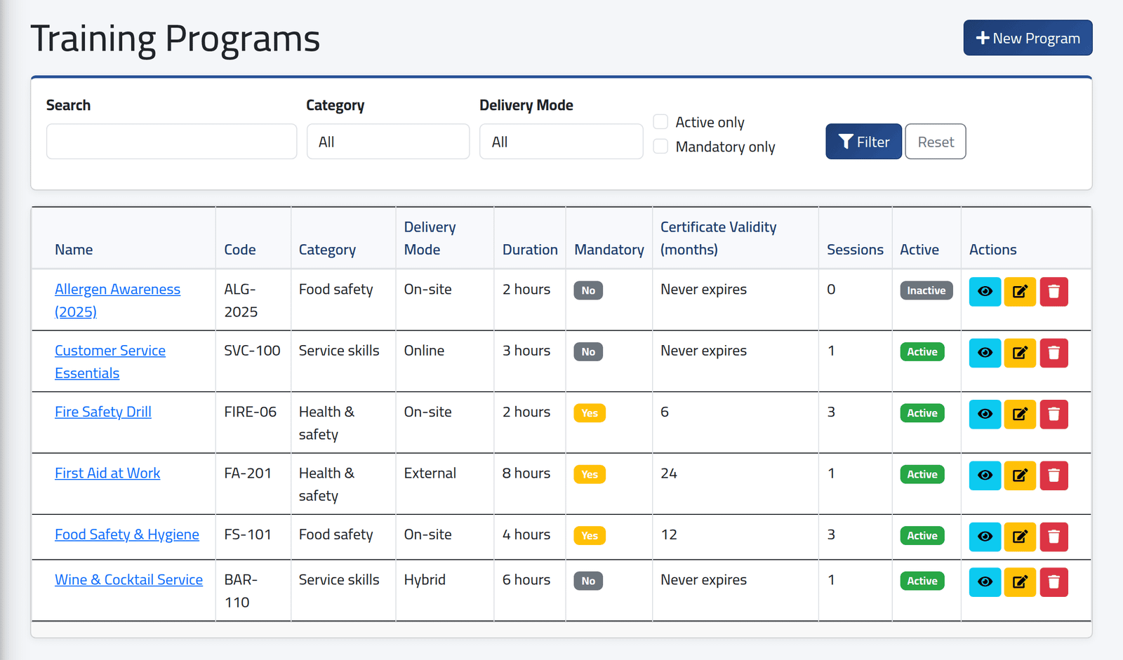Screen dimensions: 1123x660
Task: Delete the Fire Safety Drill program
Action: (1054, 415)
